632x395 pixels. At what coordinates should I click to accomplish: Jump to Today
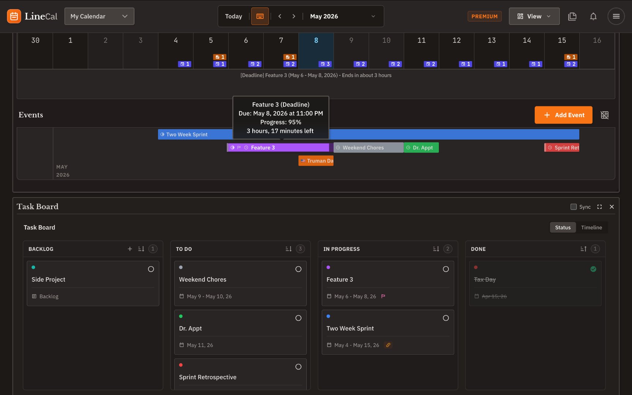233,16
